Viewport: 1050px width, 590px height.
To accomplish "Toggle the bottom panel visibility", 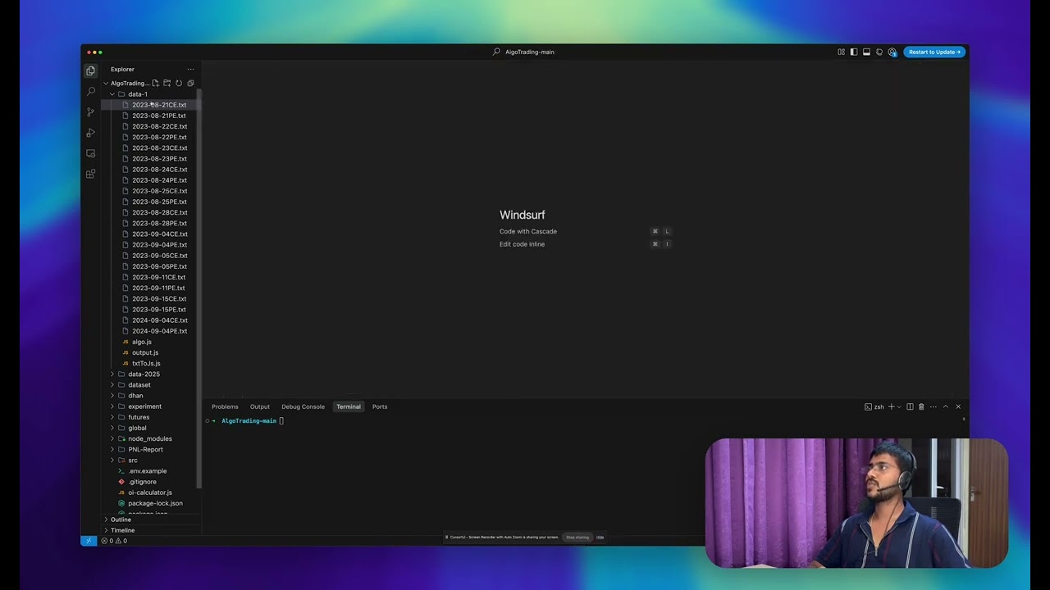I will 866,52.
